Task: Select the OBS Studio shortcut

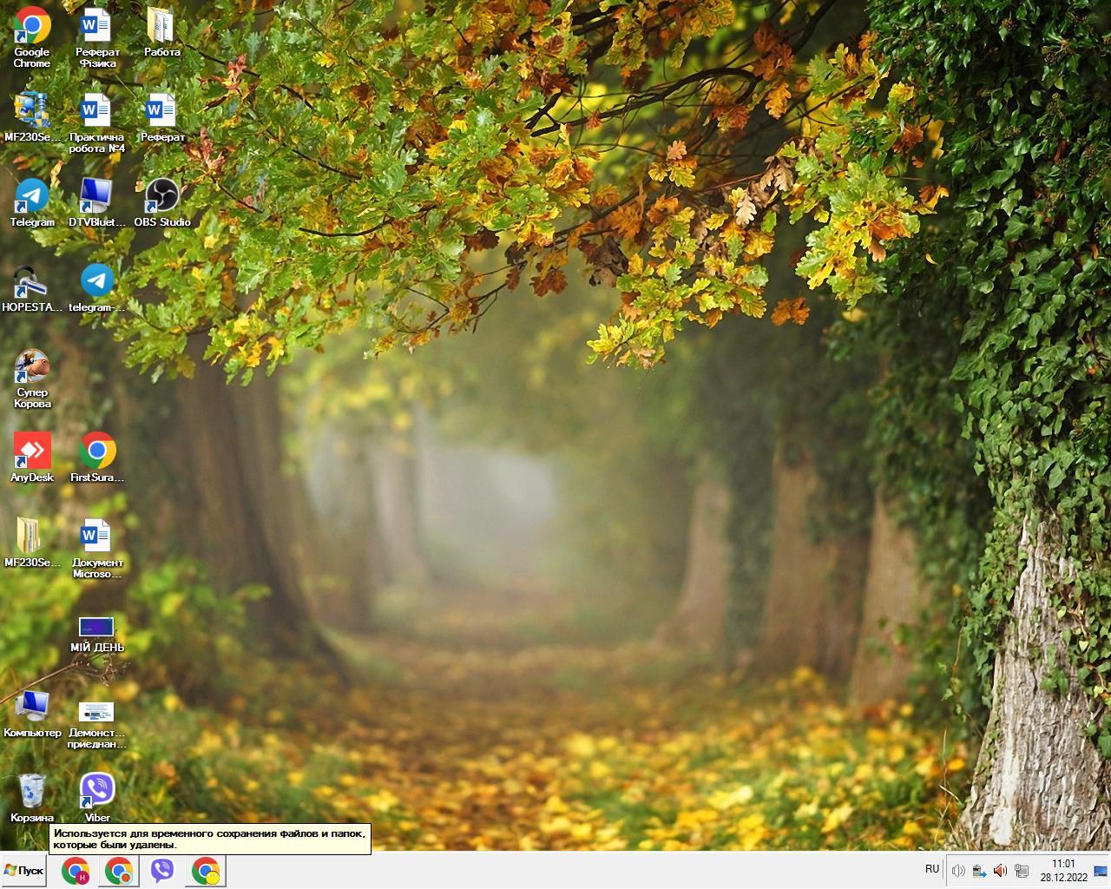Action: (x=162, y=202)
